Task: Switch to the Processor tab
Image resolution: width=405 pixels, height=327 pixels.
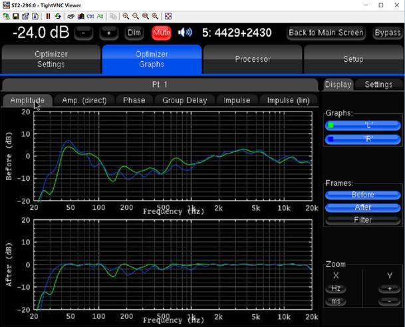Action: pos(253,60)
